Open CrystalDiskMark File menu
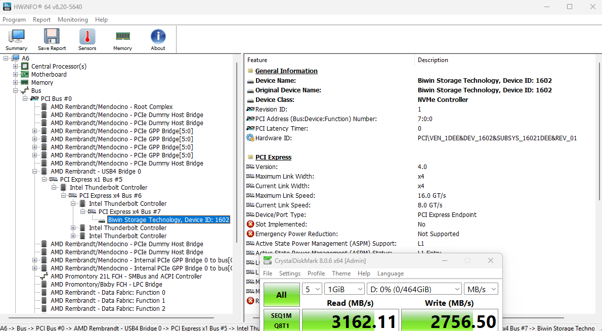 (268, 273)
